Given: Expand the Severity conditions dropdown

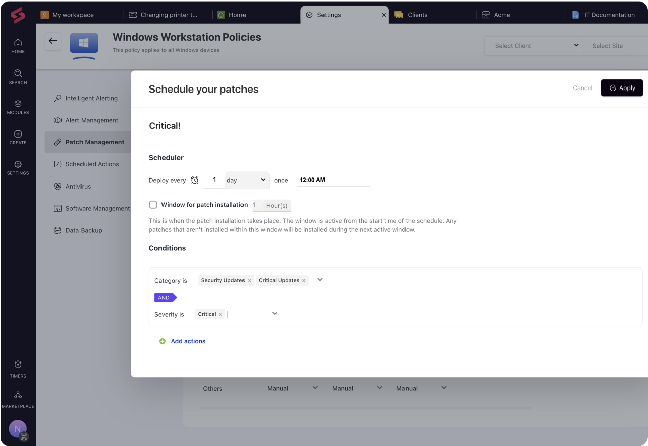Looking at the screenshot, I should 275,313.
